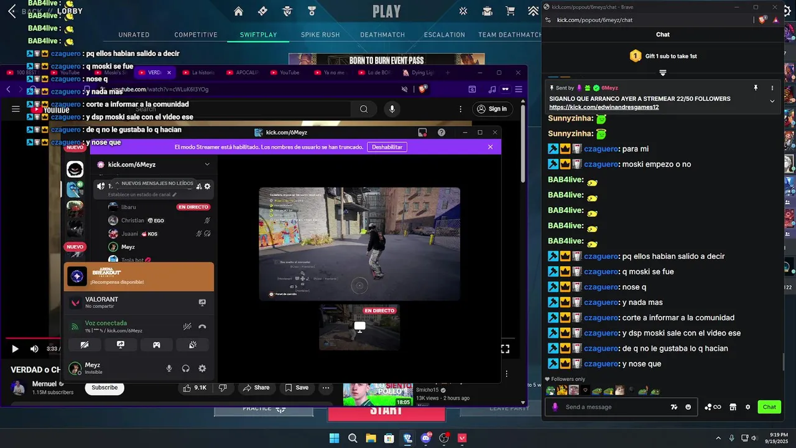The height and width of the screenshot is (448, 796).
Task: Enter YouTube fullscreen mode
Action: (x=505, y=349)
